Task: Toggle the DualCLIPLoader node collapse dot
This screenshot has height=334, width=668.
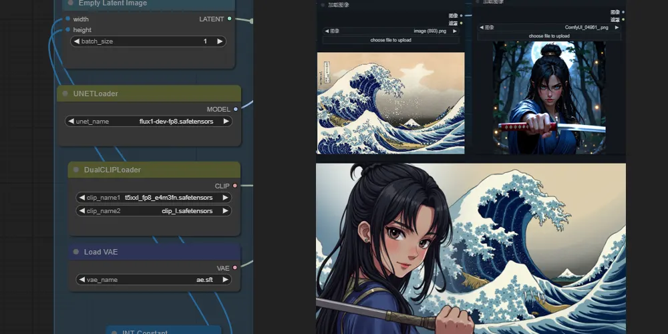Action: tap(76, 170)
